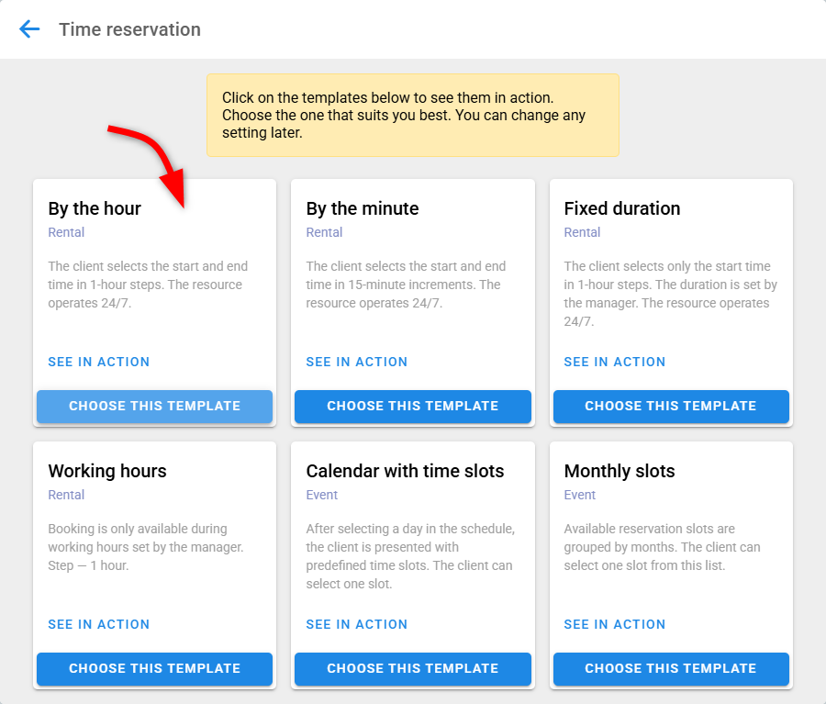Image resolution: width=826 pixels, height=704 pixels.
Task: Choose the By the hour template
Action: [x=154, y=406]
